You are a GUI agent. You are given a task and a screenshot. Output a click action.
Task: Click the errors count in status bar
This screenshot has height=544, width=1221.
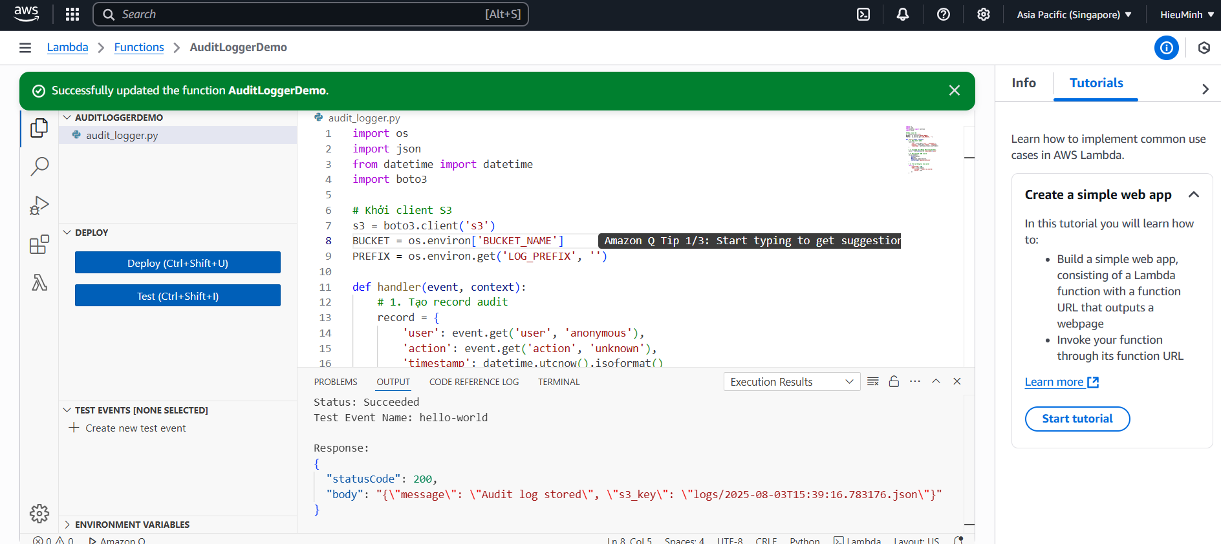tap(43, 540)
